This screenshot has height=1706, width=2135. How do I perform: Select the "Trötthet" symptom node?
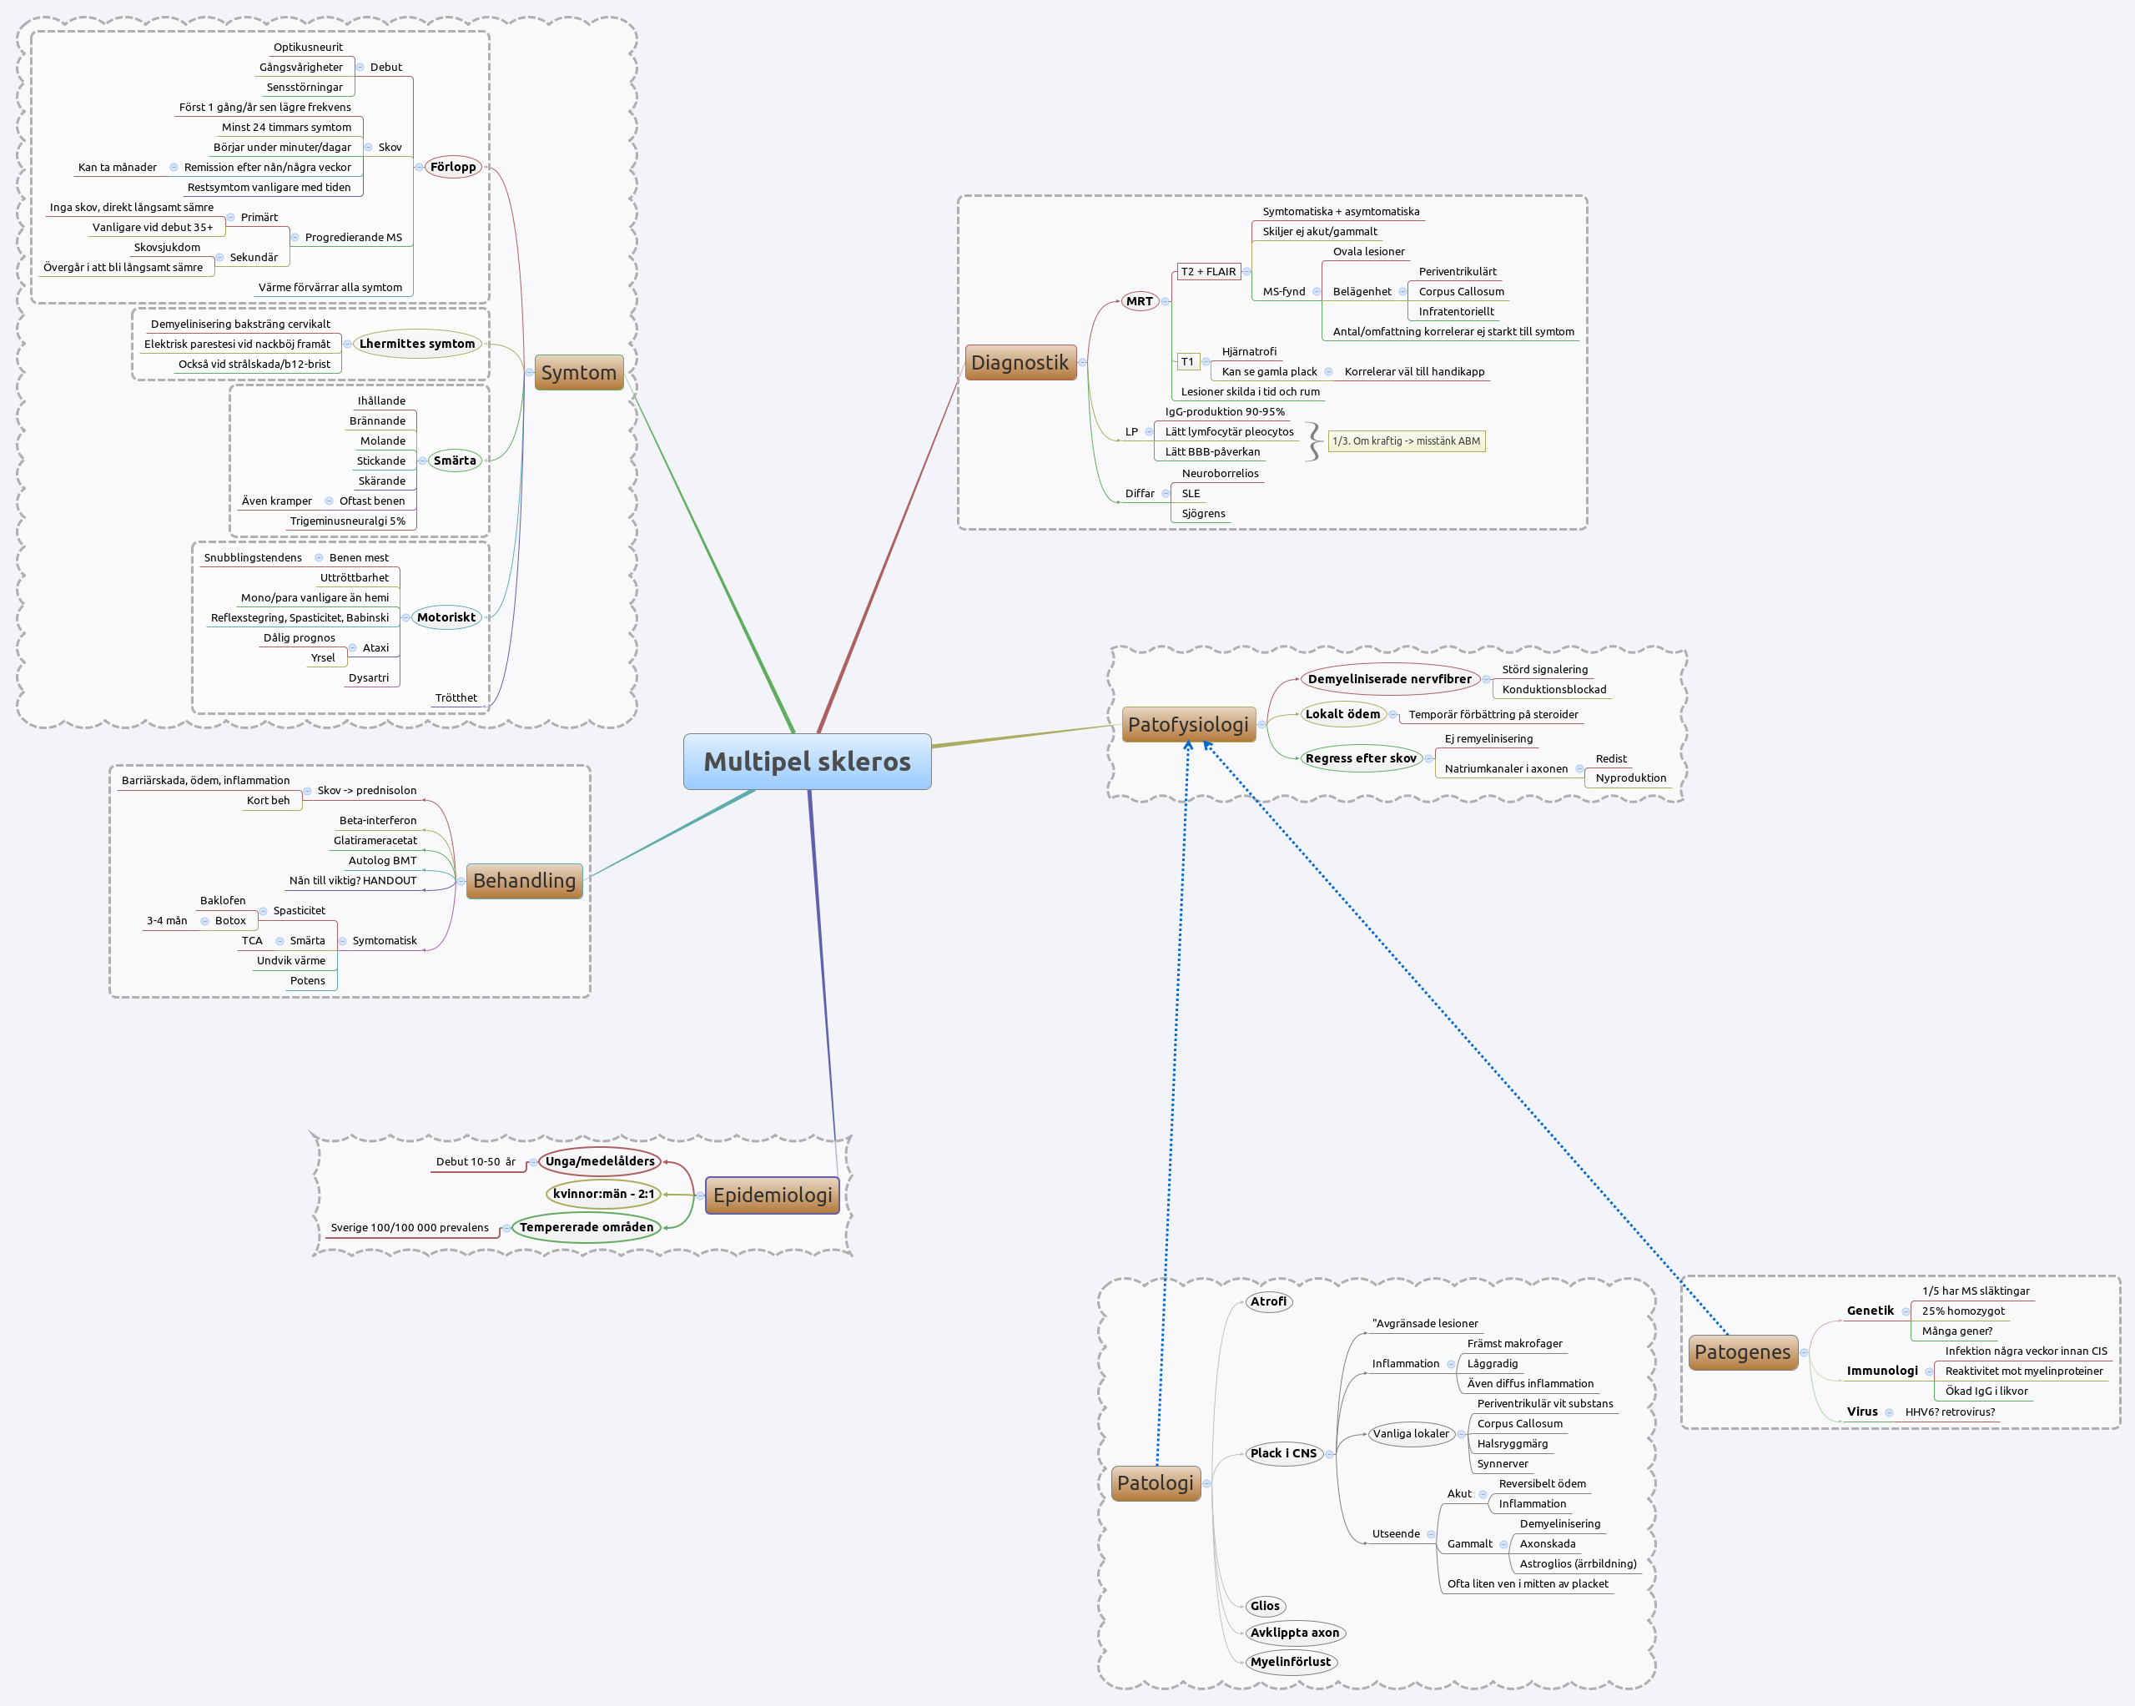[x=455, y=697]
